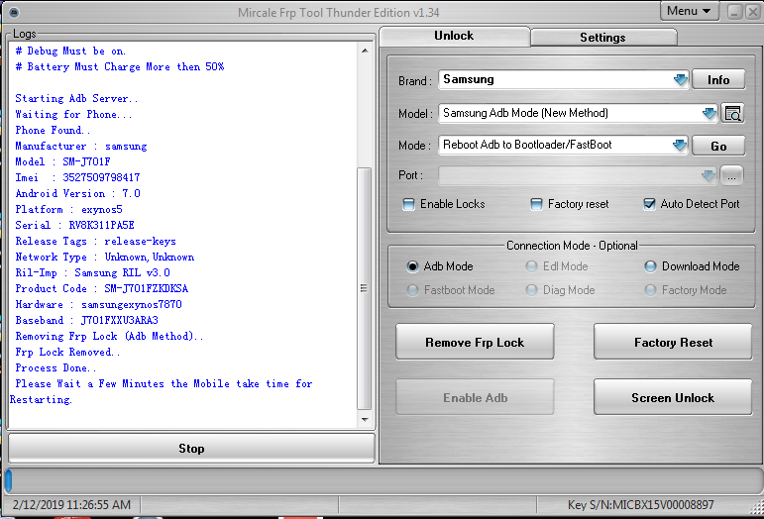Image resolution: width=764 pixels, height=519 pixels.
Task: Click the port browse ellipsis button
Action: [731, 175]
